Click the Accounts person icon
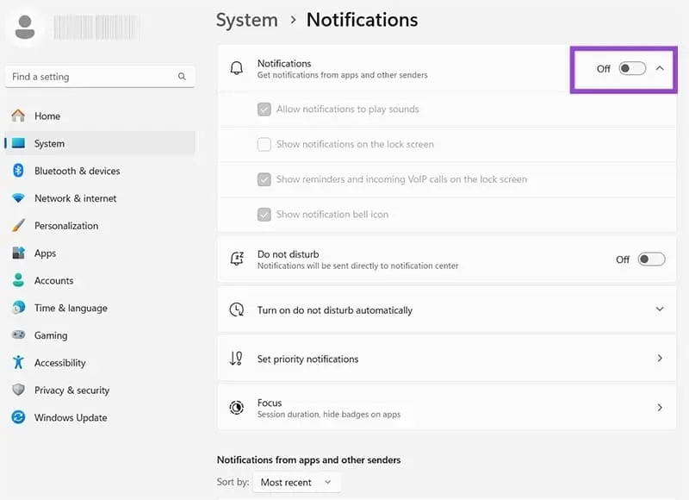This screenshot has width=689, height=500. click(18, 280)
